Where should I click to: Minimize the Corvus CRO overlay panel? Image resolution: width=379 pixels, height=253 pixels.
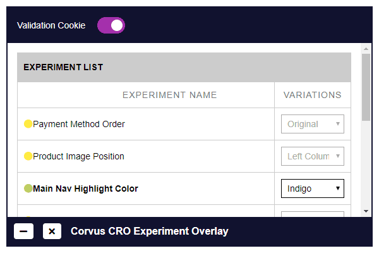(x=24, y=231)
